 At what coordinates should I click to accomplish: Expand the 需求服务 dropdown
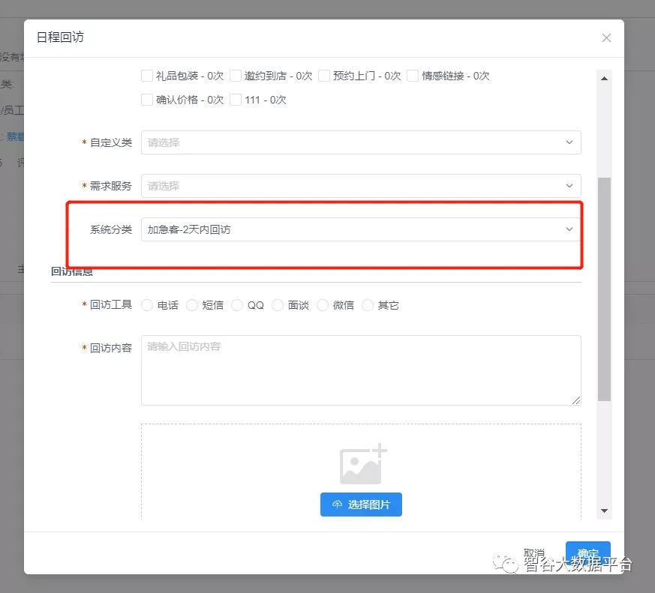click(360, 186)
